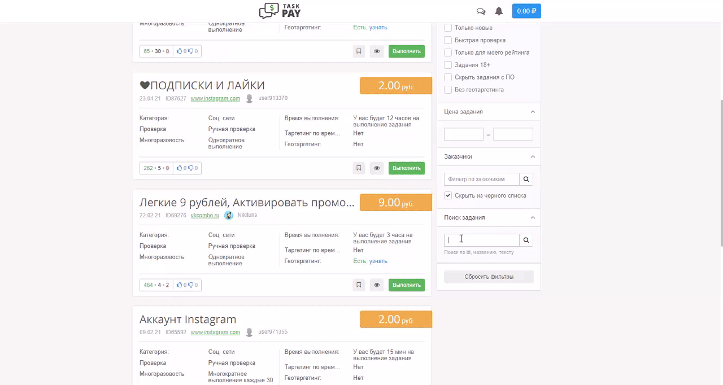Click thumbs-up icon in topmost task card
The image size is (723, 385).
pyautogui.click(x=180, y=51)
